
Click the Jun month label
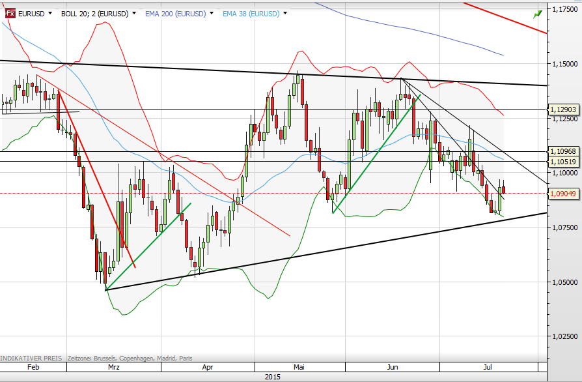click(393, 368)
